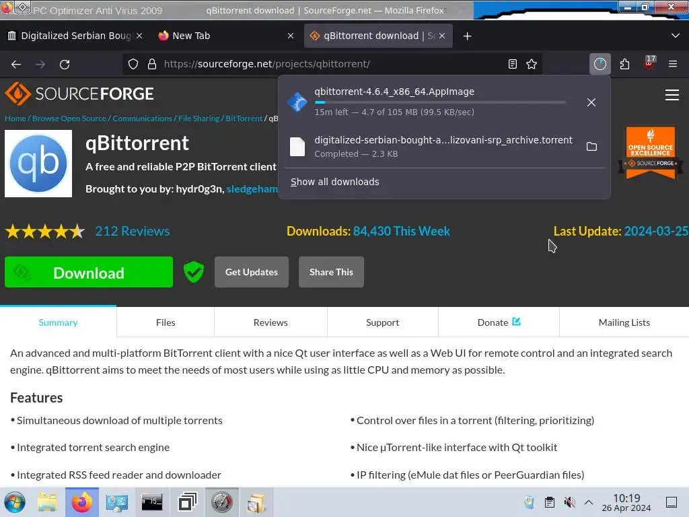Open the Support tab
689x517 pixels.
click(383, 322)
